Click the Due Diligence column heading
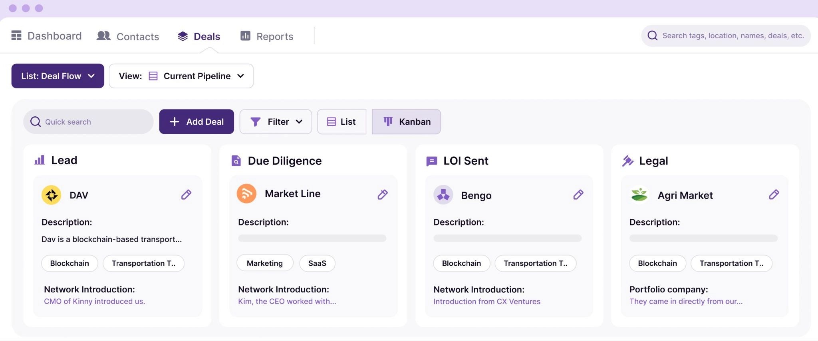 click(284, 161)
